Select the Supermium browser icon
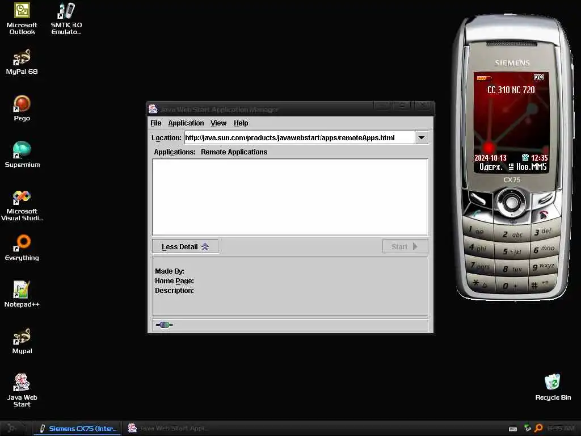581x436 pixels. point(22,155)
